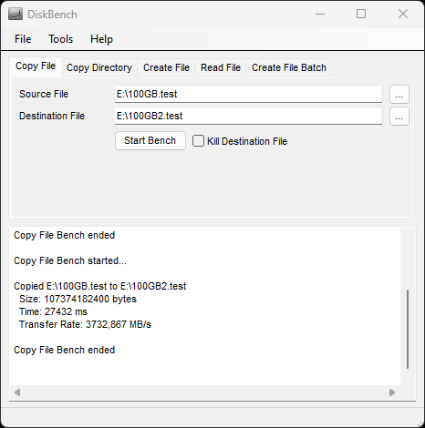The image size is (425, 428).
Task: Switch to the Copy Directory tab
Action: [x=99, y=67]
